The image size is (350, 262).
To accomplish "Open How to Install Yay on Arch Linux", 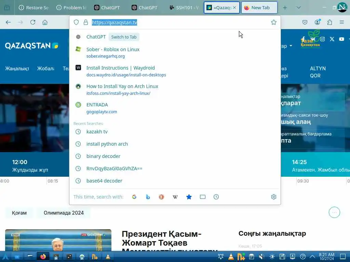I will [x=175, y=90].
